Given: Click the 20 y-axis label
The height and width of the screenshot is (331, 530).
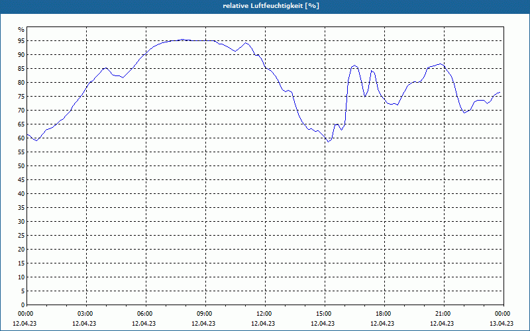Looking at the screenshot, I should pos(21,250).
